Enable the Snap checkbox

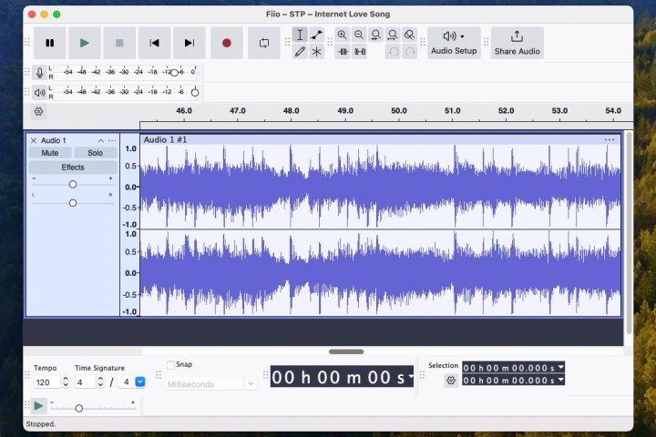tap(170, 365)
